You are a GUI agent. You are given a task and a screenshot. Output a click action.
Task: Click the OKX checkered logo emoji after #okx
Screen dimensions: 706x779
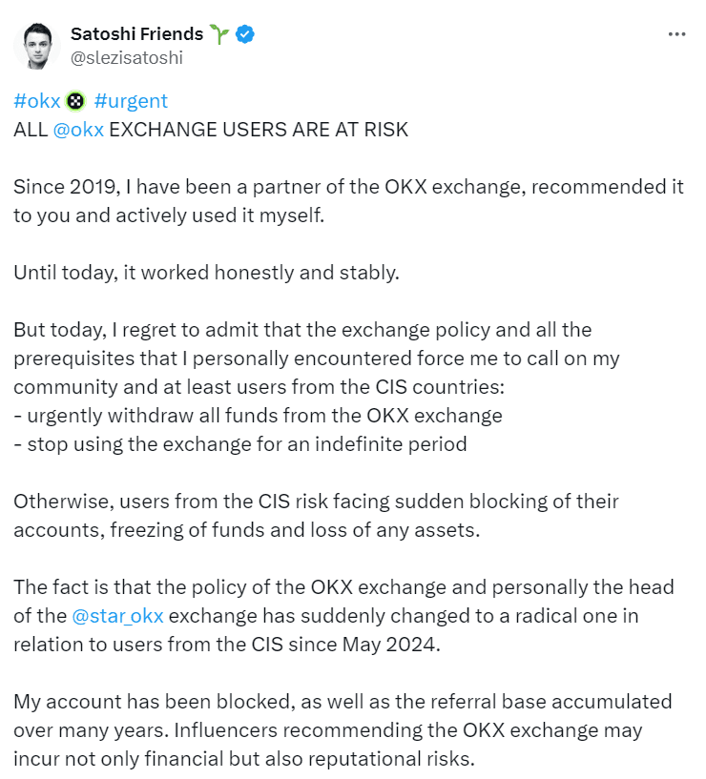click(x=74, y=100)
